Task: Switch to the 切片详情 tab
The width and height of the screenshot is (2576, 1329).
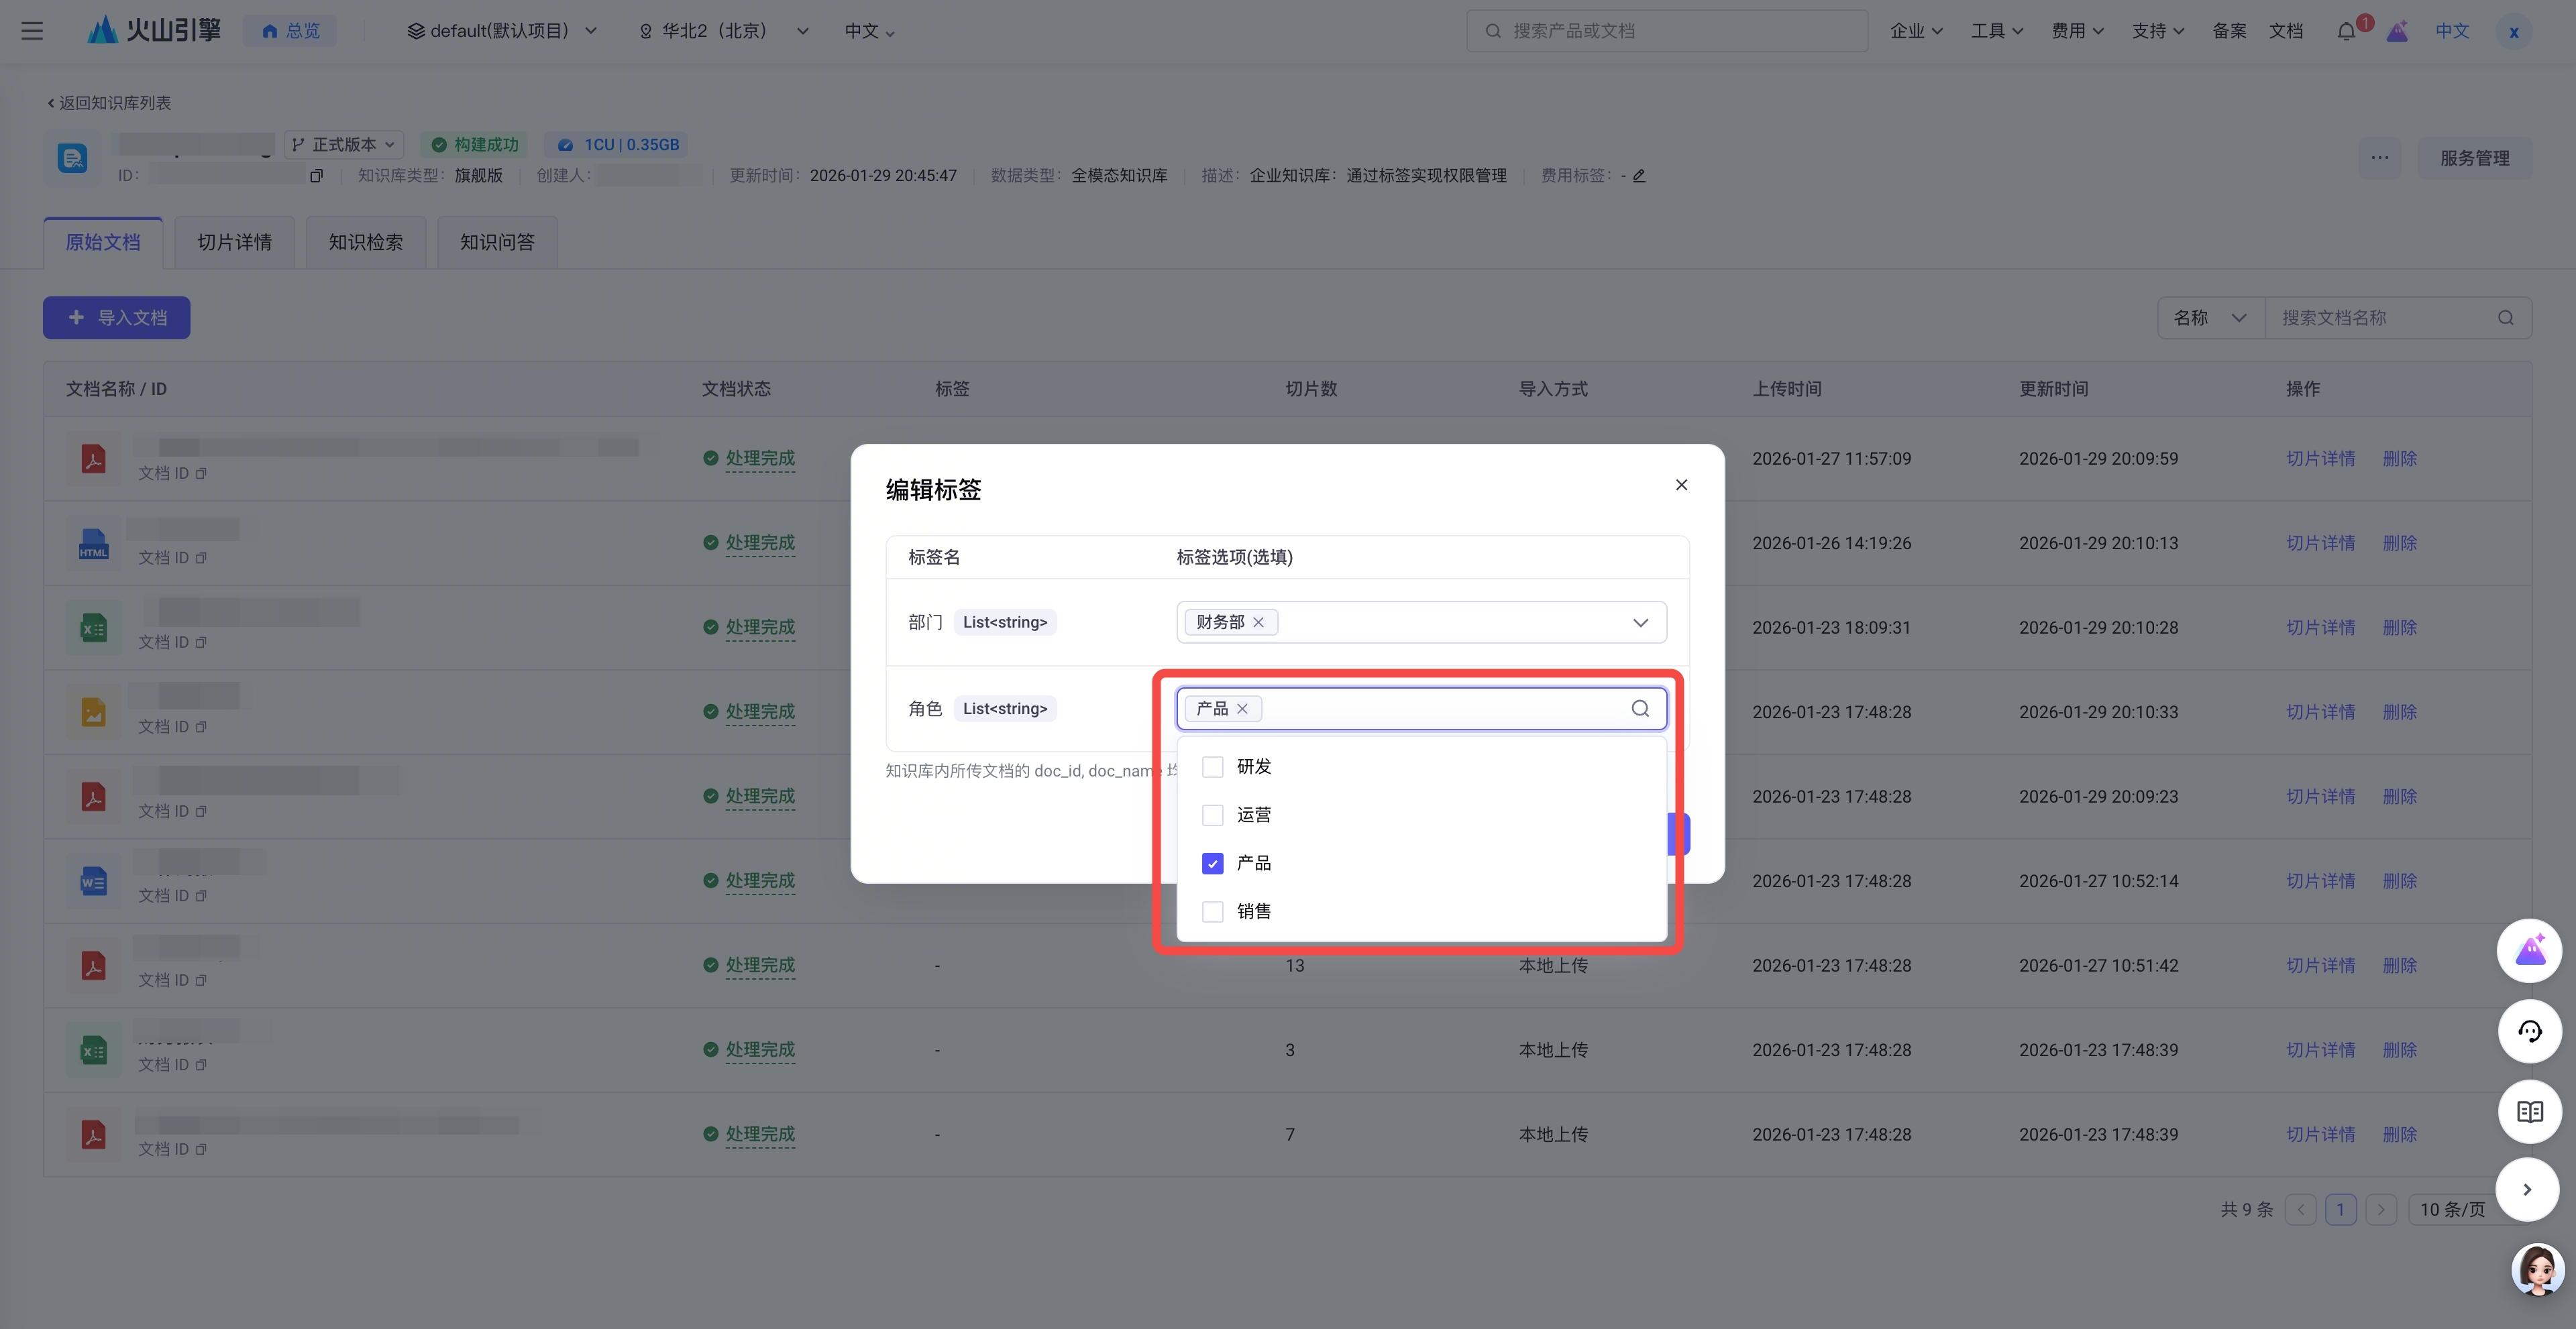Action: pos(234,243)
